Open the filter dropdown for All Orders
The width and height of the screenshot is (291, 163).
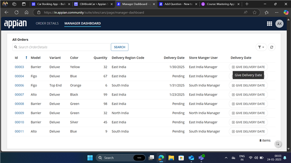coord(261,47)
